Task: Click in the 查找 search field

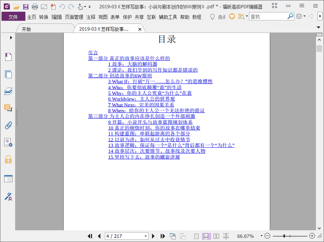Action: [x=268, y=16]
